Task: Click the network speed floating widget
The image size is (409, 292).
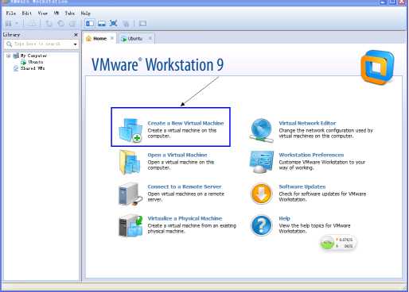Action: pyautogui.click(x=338, y=243)
